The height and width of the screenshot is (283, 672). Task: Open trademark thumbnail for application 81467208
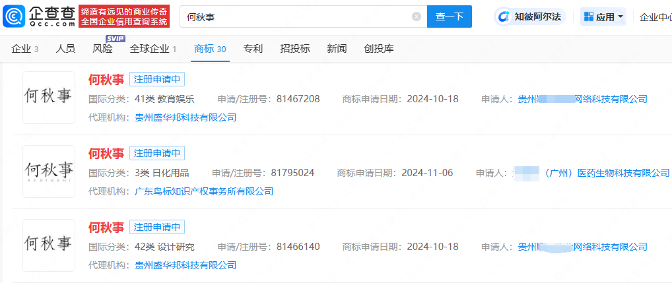click(x=49, y=98)
